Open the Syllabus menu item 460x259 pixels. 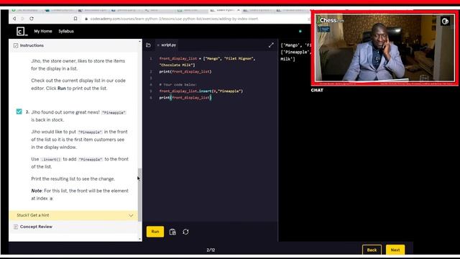(66, 31)
